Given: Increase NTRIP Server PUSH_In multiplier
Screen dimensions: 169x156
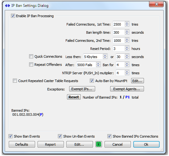Looking at the screenshot, I should pyautogui.click(x=127, y=72).
